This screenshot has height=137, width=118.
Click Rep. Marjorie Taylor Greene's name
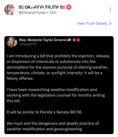click(x=43, y=40)
